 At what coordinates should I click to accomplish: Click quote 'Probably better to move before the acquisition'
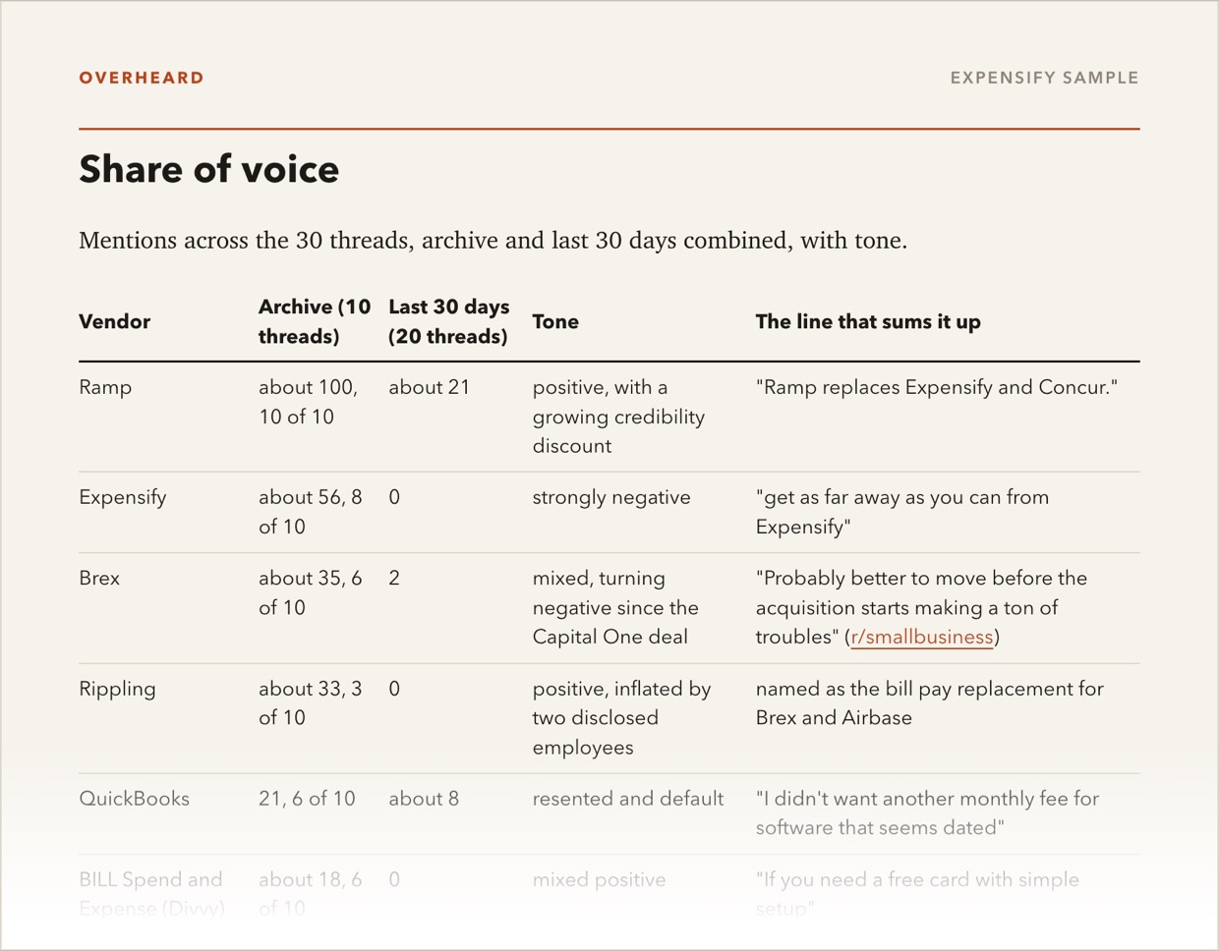[x=921, y=607]
